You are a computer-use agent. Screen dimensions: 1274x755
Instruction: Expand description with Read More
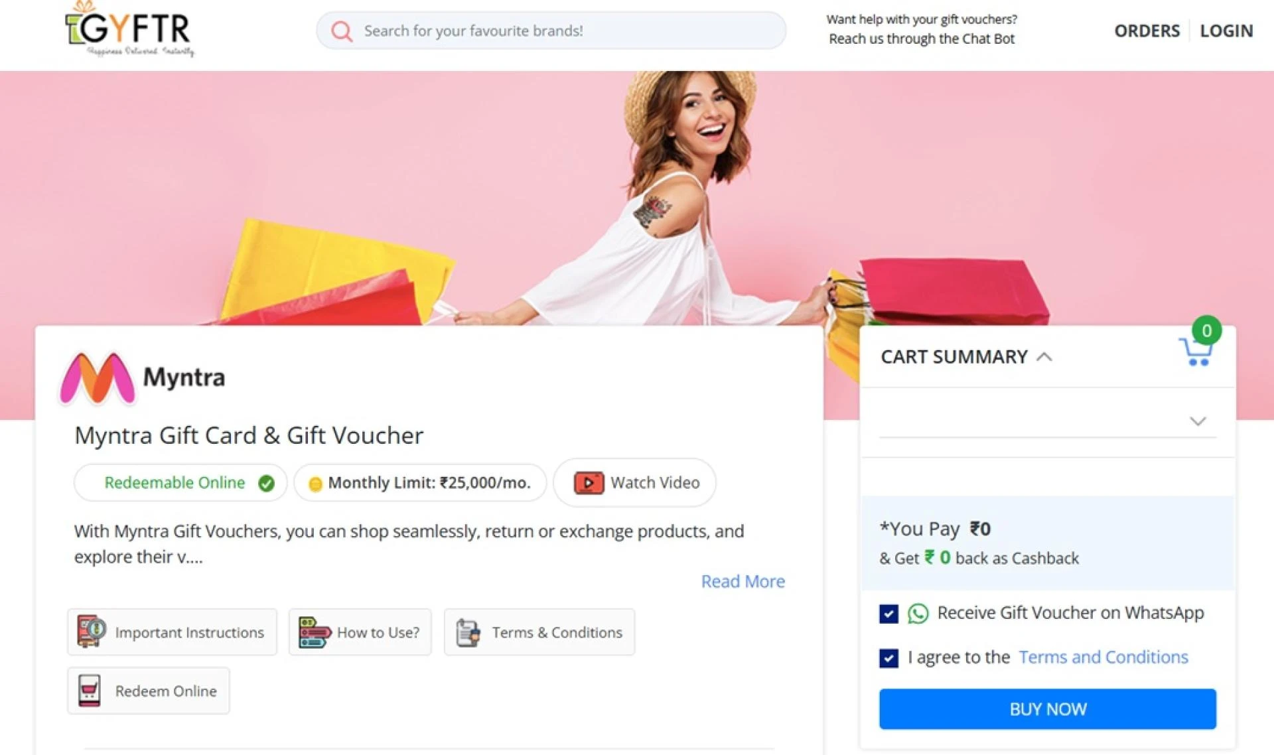[x=743, y=581]
